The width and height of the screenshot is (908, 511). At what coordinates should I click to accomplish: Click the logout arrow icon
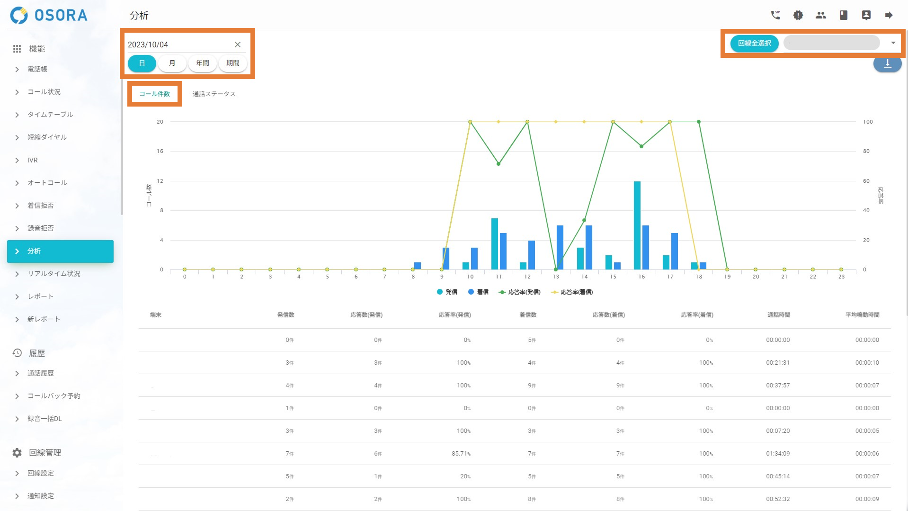pos(889,15)
